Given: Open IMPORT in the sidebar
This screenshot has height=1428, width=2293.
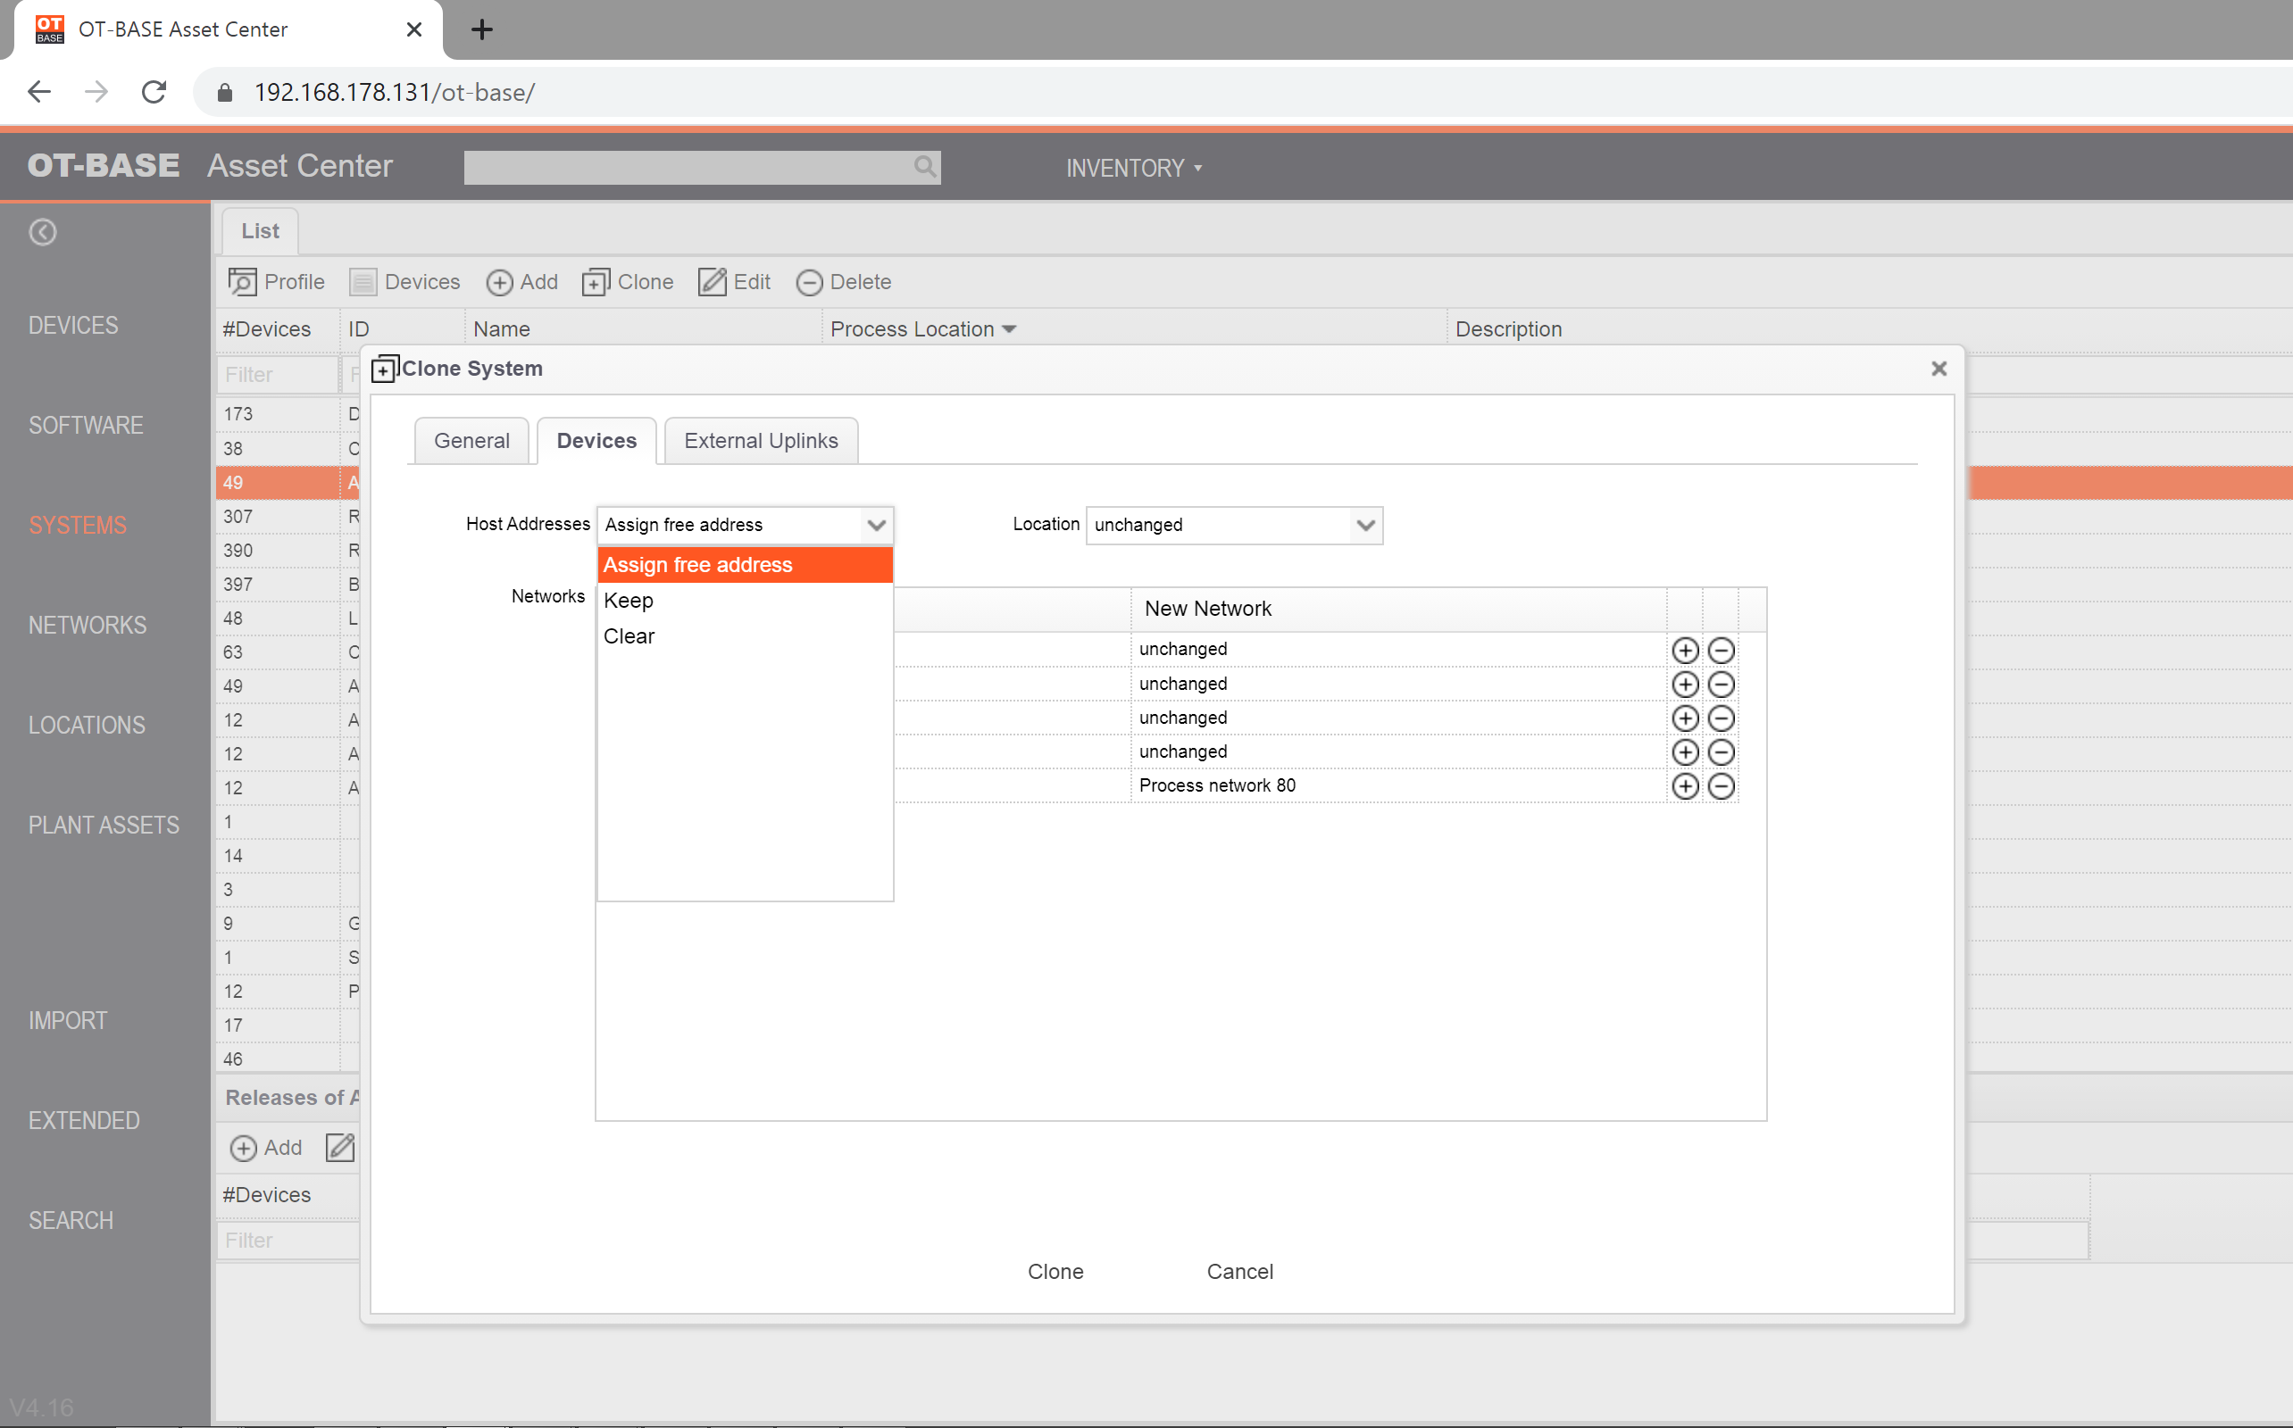Looking at the screenshot, I should click(x=68, y=1021).
